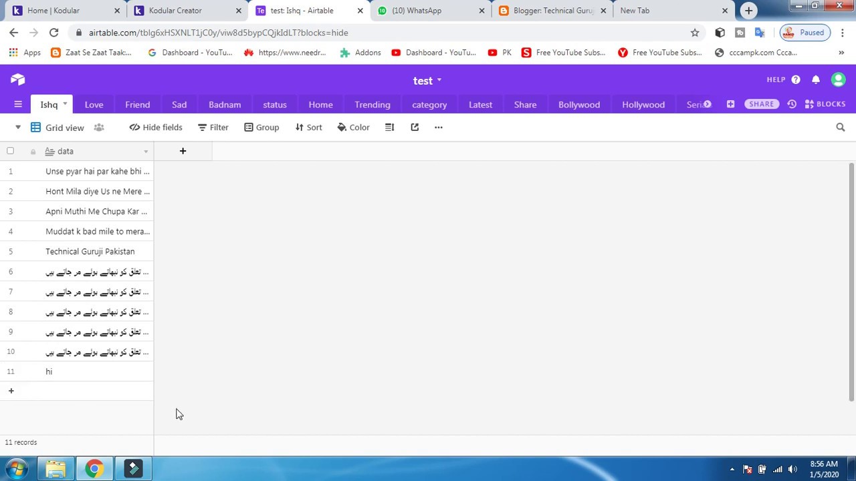Click the vertical scrollbar in grid
This screenshot has width=856, height=481.
click(851, 282)
